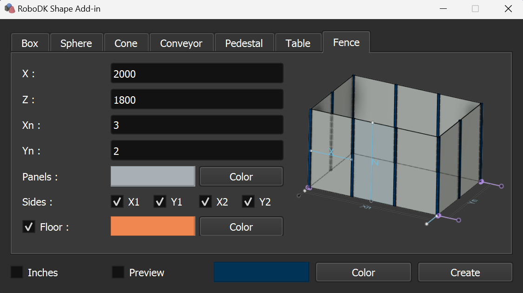This screenshot has height=293, width=523.
Task: Click the orange Floor color swatch
Action: coord(152,226)
